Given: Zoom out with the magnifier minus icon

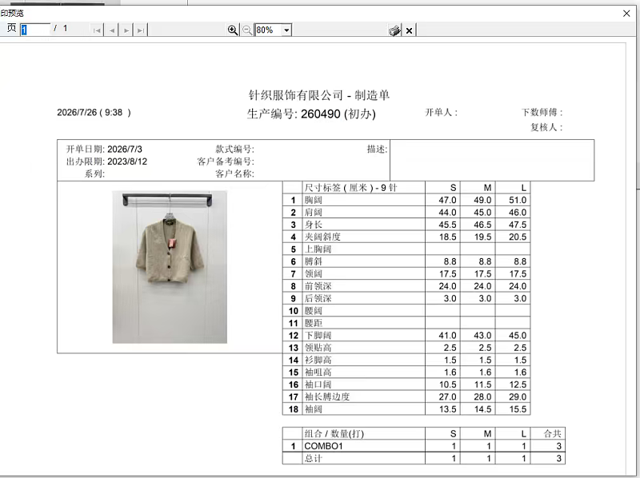Looking at the screenshot, I should click(x=247, y=30).
